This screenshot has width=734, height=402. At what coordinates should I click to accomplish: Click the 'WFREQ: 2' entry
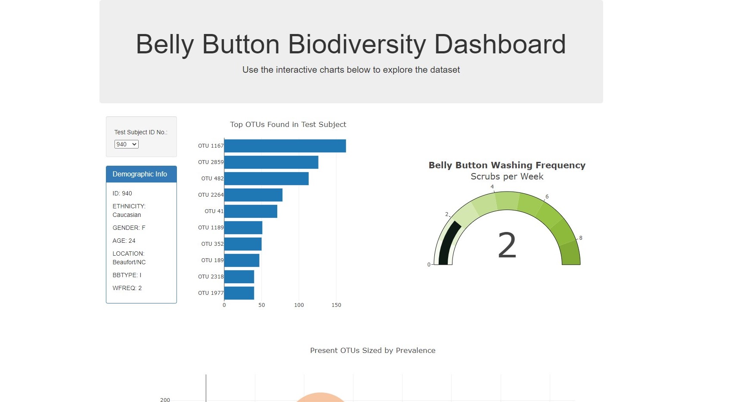(127, 288)
